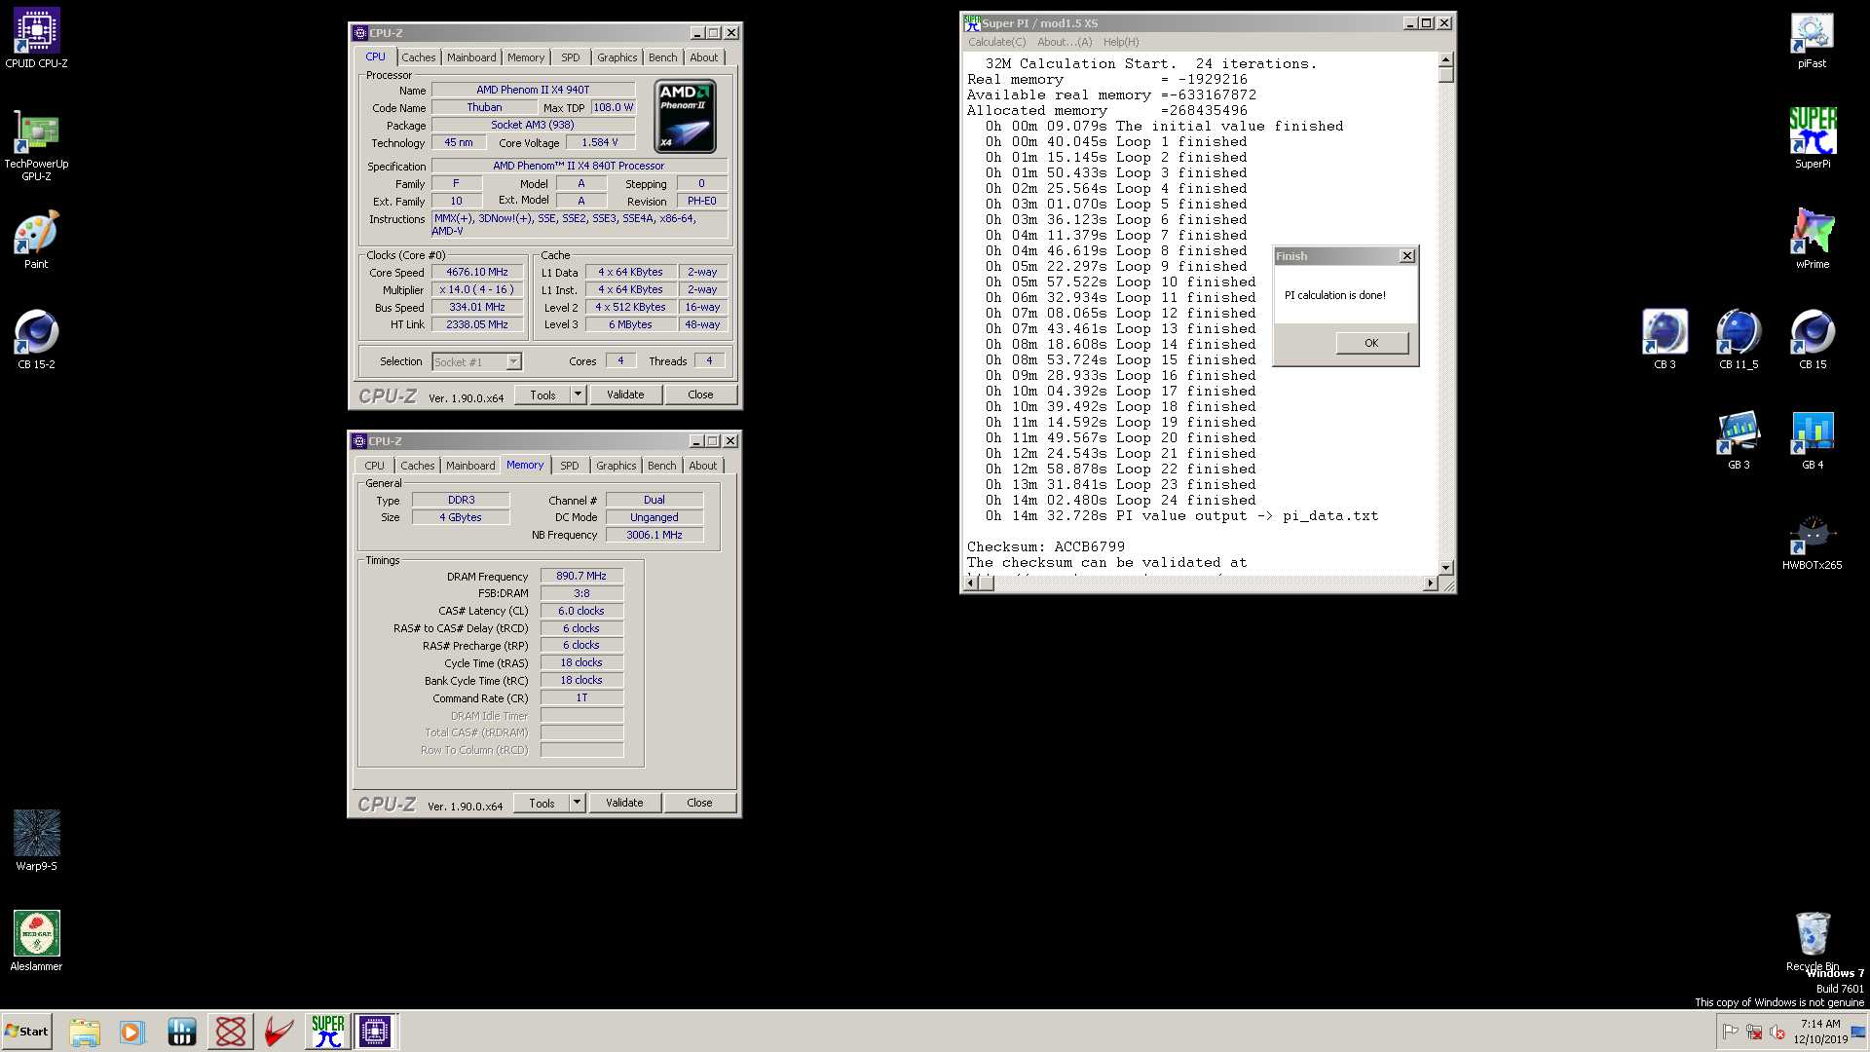This screenshot has width=1870, height=1052.
Task: Click the Super PI horizontal scrollbar right arrow
Action: (1430, 583)
